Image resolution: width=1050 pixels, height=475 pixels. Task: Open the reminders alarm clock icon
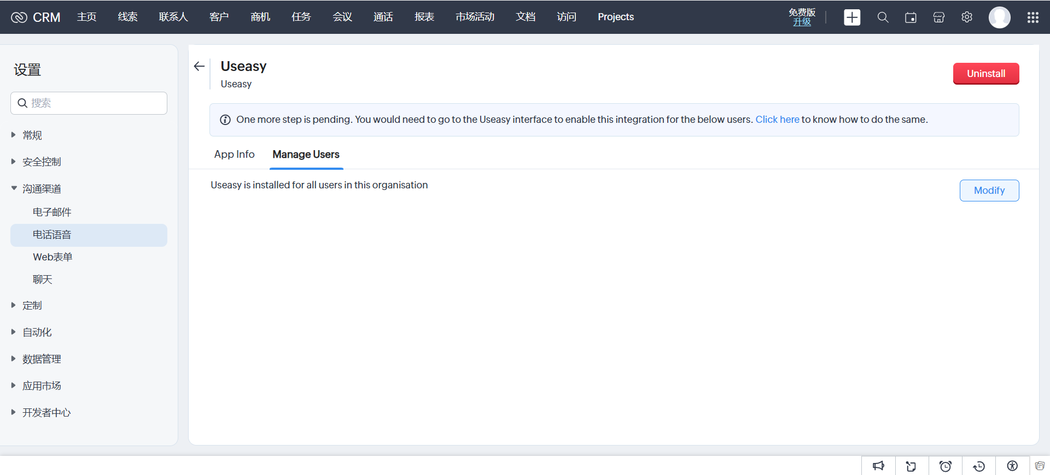coord(945,466)
